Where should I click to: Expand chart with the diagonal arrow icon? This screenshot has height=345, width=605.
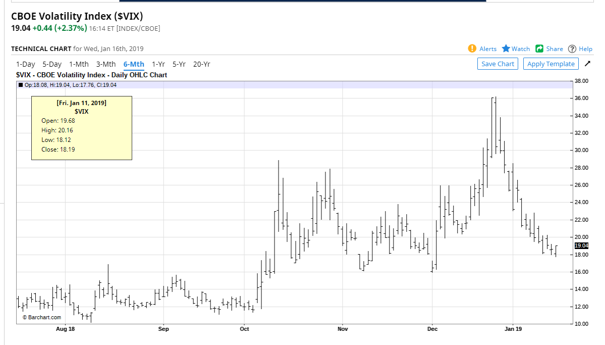[x=588, y=63]
